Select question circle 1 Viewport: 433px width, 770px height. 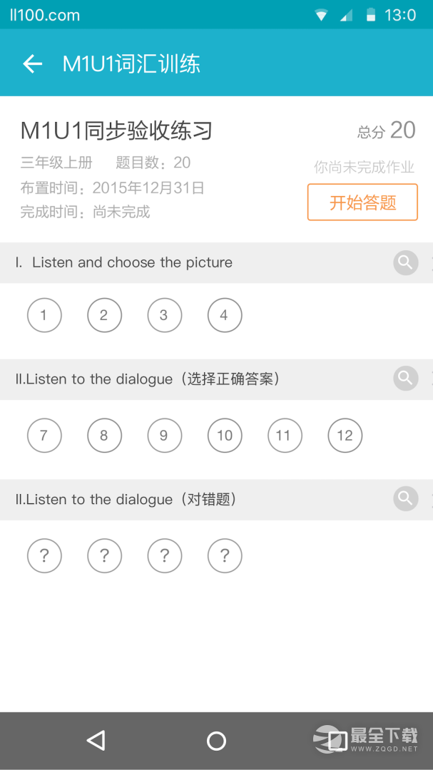coord(44,315)
